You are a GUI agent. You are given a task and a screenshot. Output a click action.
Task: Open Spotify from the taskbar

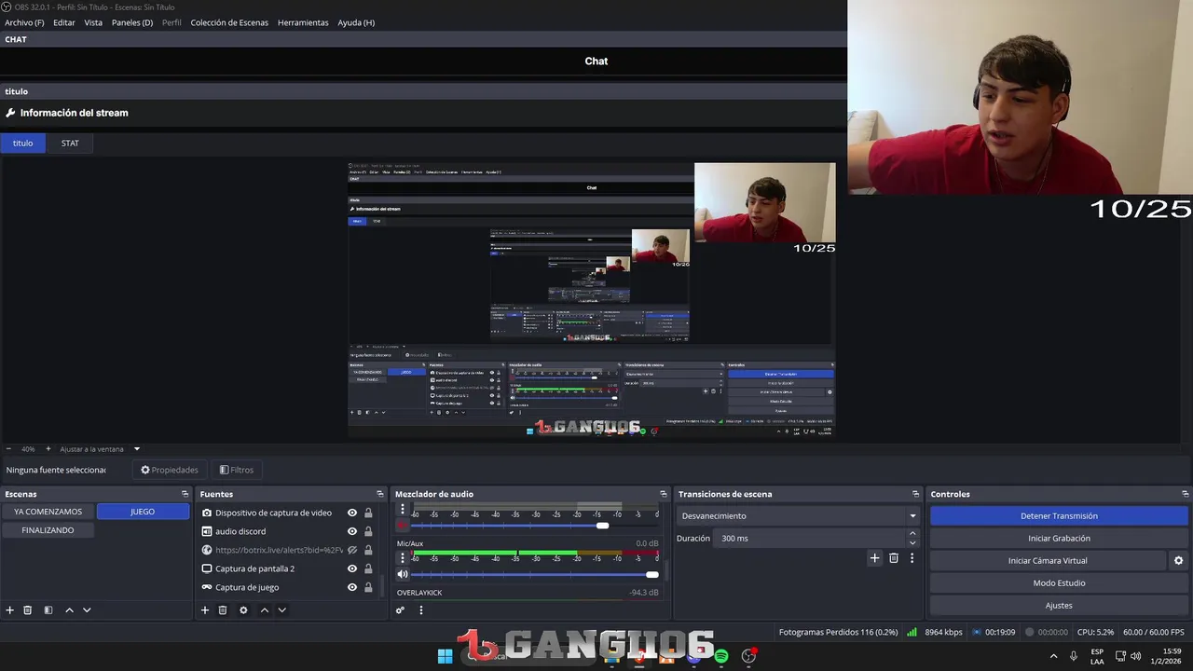tap(721, 656)
